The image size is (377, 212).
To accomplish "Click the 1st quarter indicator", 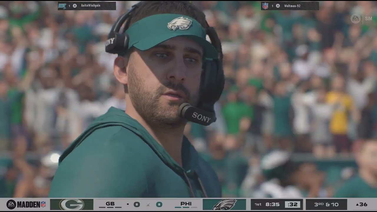I will click(x=258, y=204).
